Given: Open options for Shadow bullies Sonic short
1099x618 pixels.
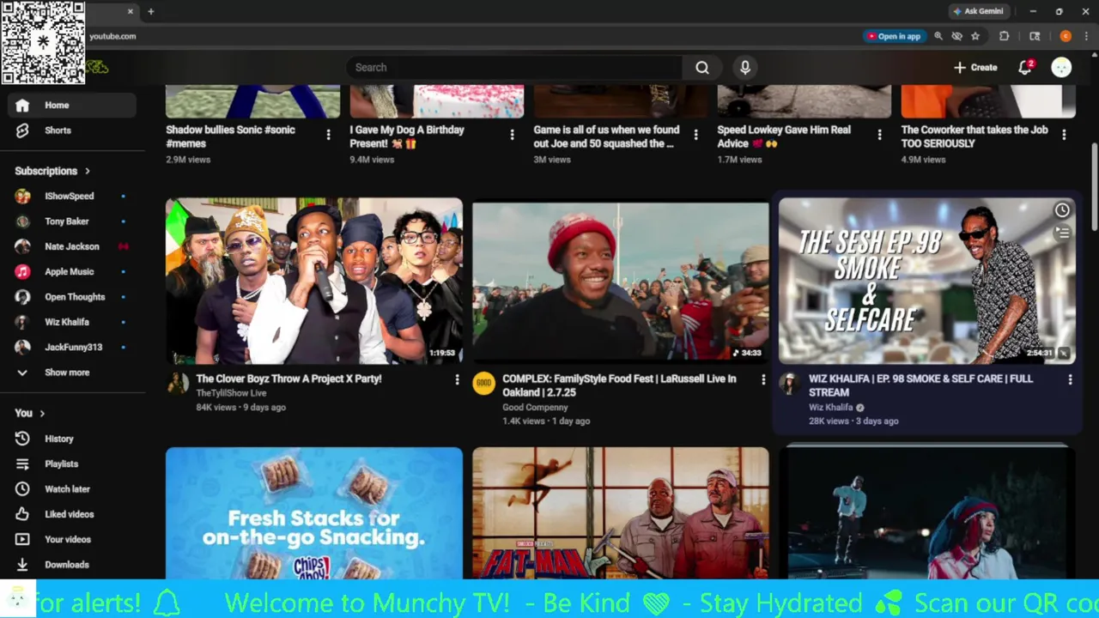Looking at the screenshot, I should click(328, 135).
